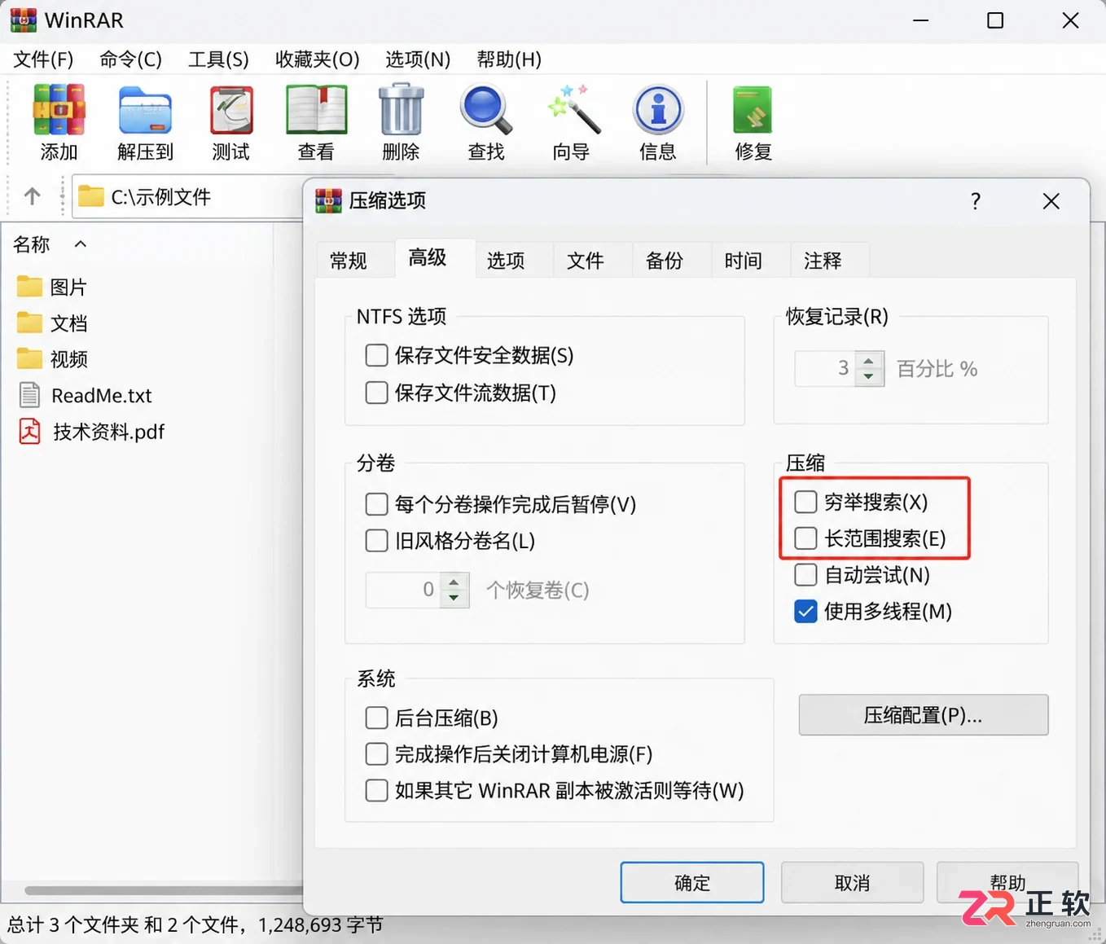This screenshot has width=1106, height=944.
Task: Open the 命令(C) menu
Action: point(130,59)
